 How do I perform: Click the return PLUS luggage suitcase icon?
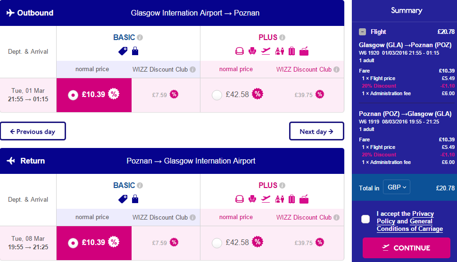292,199
